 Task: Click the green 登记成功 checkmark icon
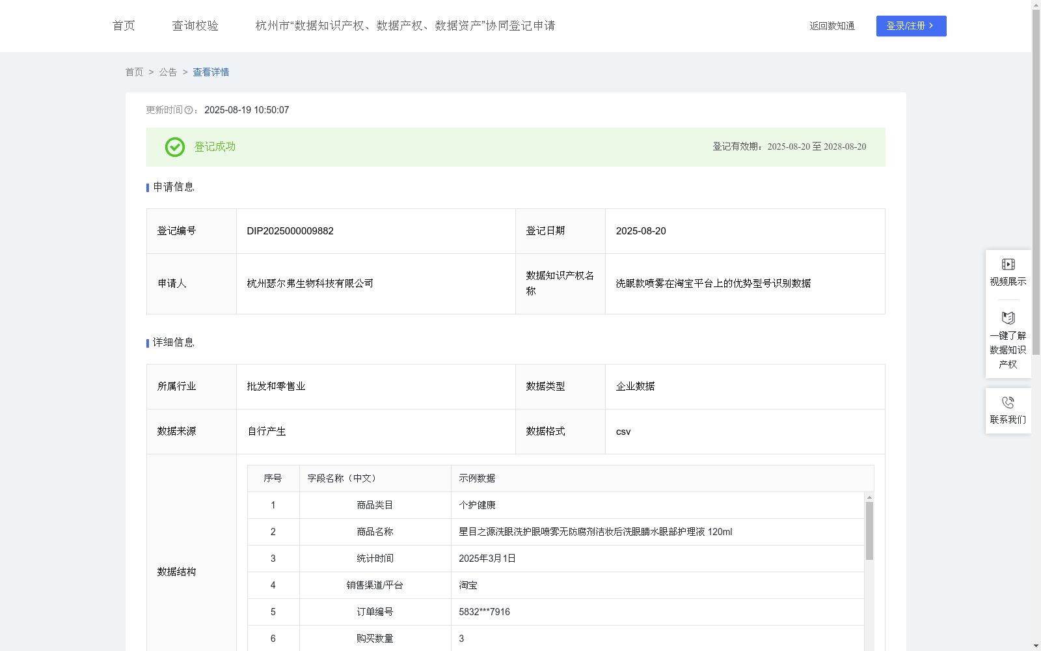coord(174,147)
